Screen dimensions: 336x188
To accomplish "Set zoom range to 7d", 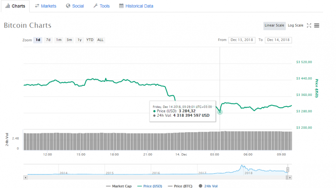I will click(48, 40).
